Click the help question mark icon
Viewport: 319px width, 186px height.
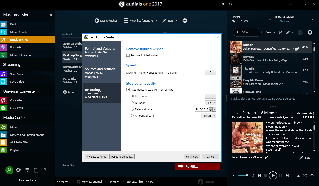tap(45, 170)
